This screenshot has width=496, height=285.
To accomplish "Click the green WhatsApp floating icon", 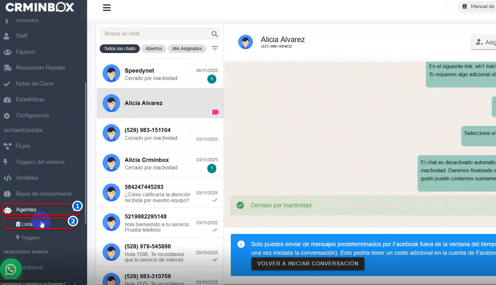I will (11, 269).
